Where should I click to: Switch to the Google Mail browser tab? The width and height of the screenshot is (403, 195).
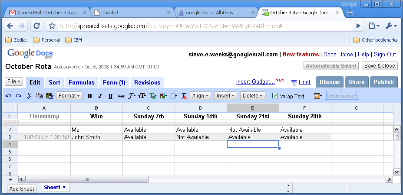(47, 13)
